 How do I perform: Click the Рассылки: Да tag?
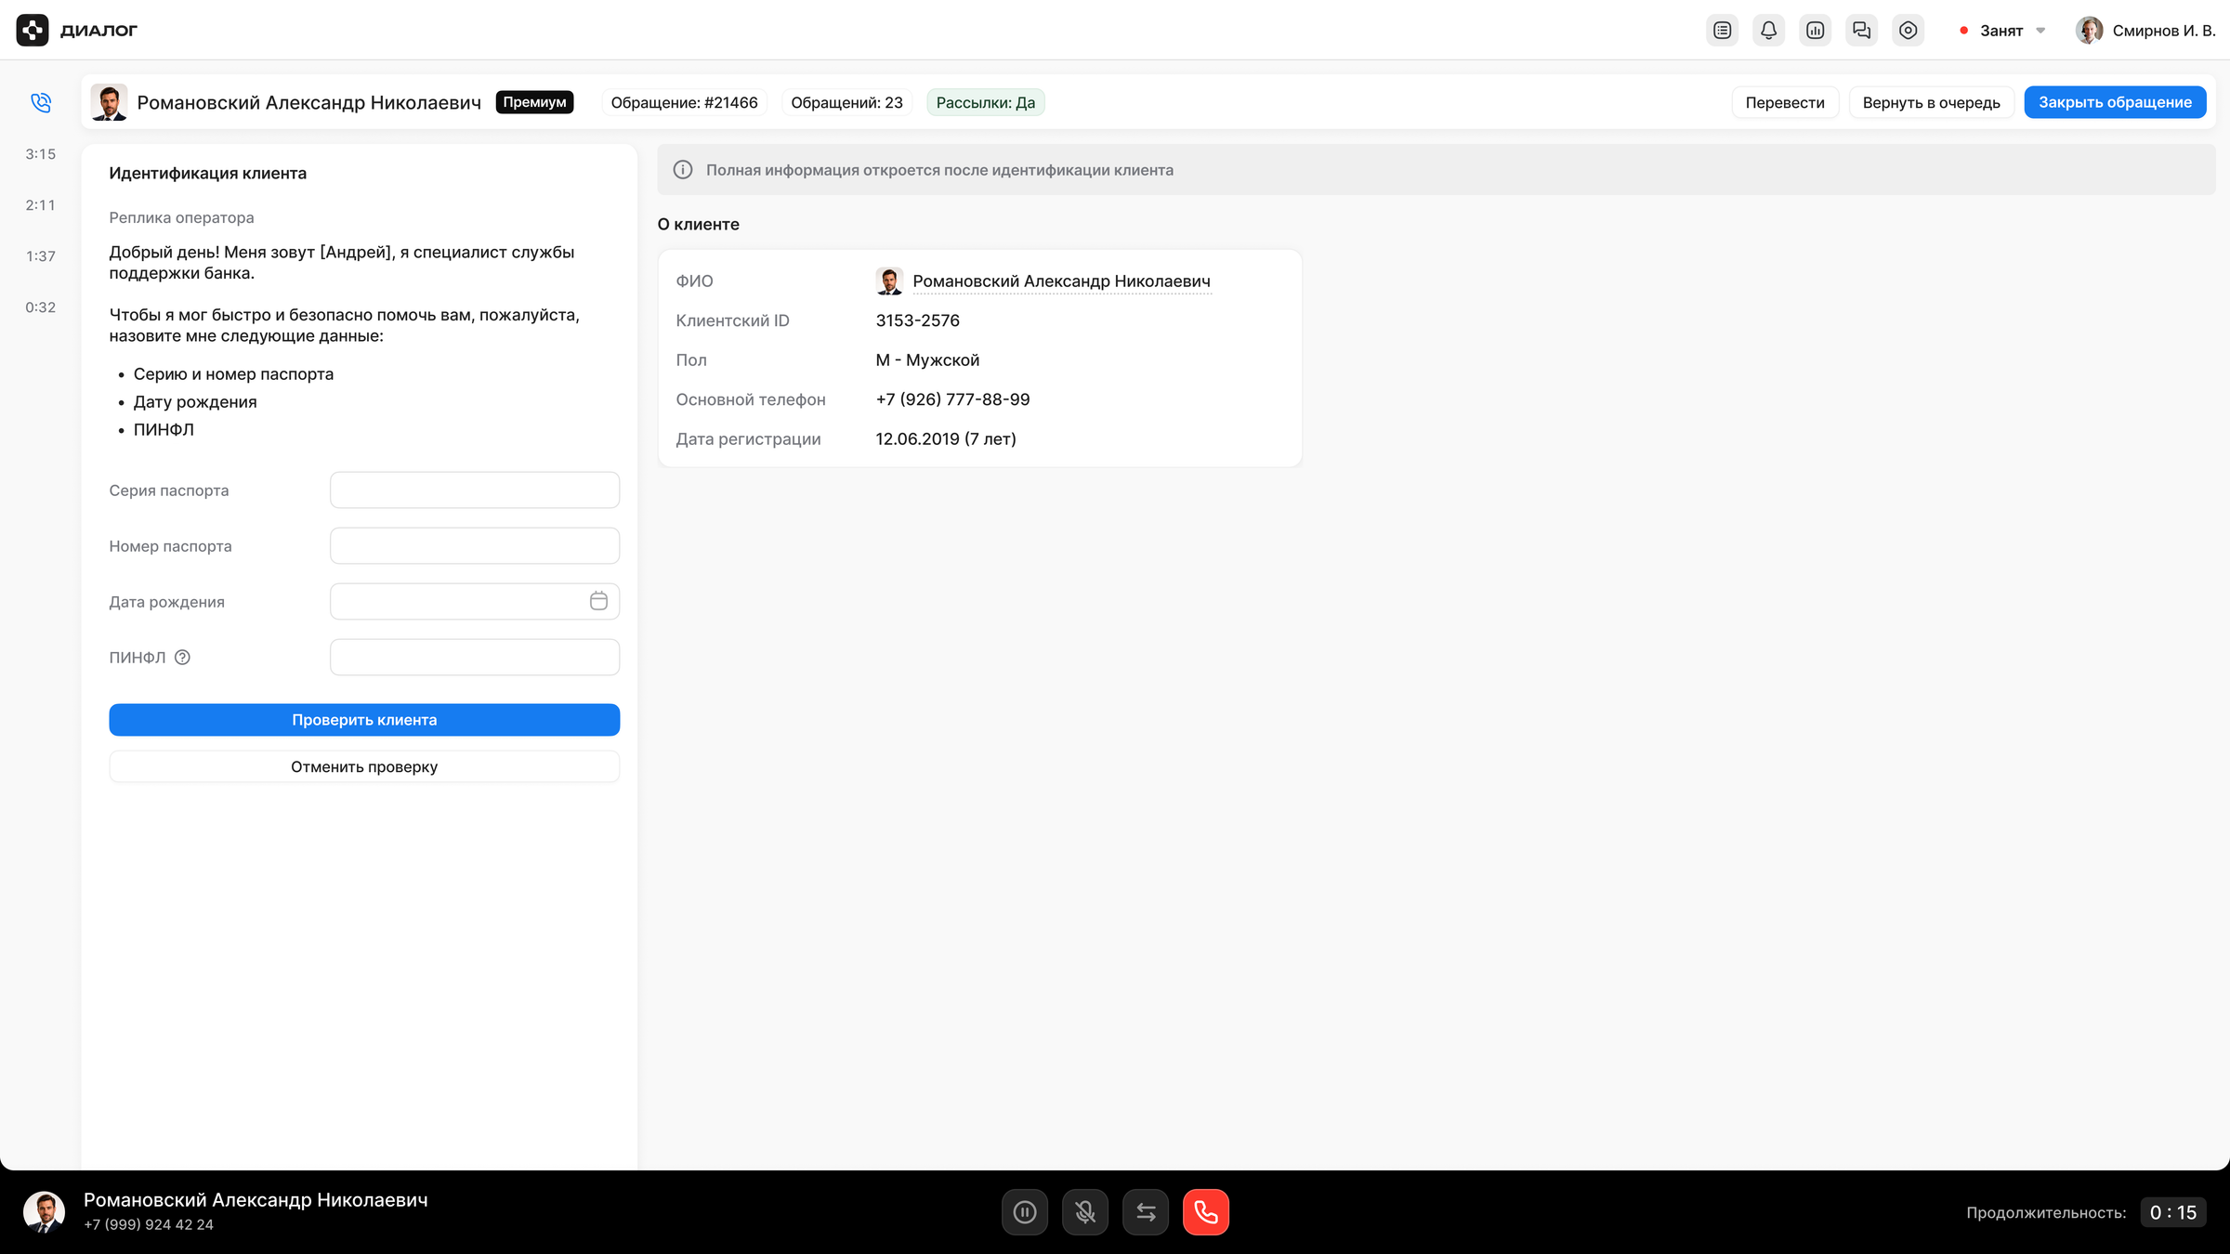pos(986,102)
